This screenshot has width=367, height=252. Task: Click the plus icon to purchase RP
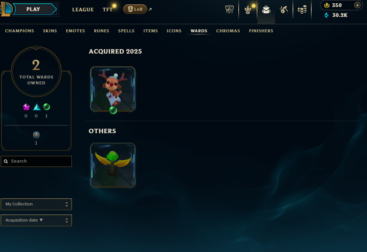pos(357,5)
